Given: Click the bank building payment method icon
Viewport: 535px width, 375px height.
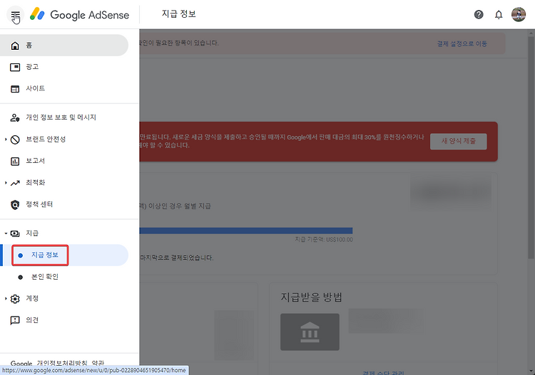Looking at the screenshot, I should point(310,332).
